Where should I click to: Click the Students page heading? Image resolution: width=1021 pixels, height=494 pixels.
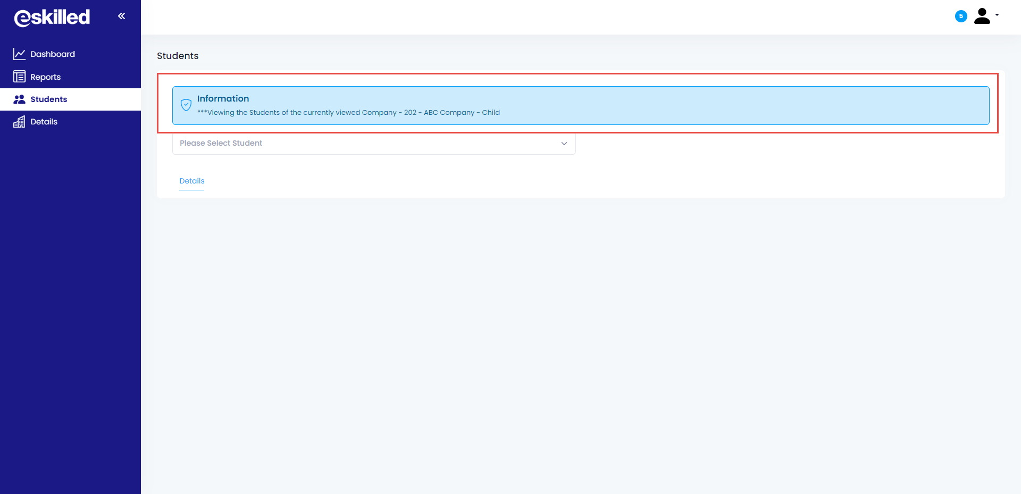pyautogui.click(x=178, y=56)
